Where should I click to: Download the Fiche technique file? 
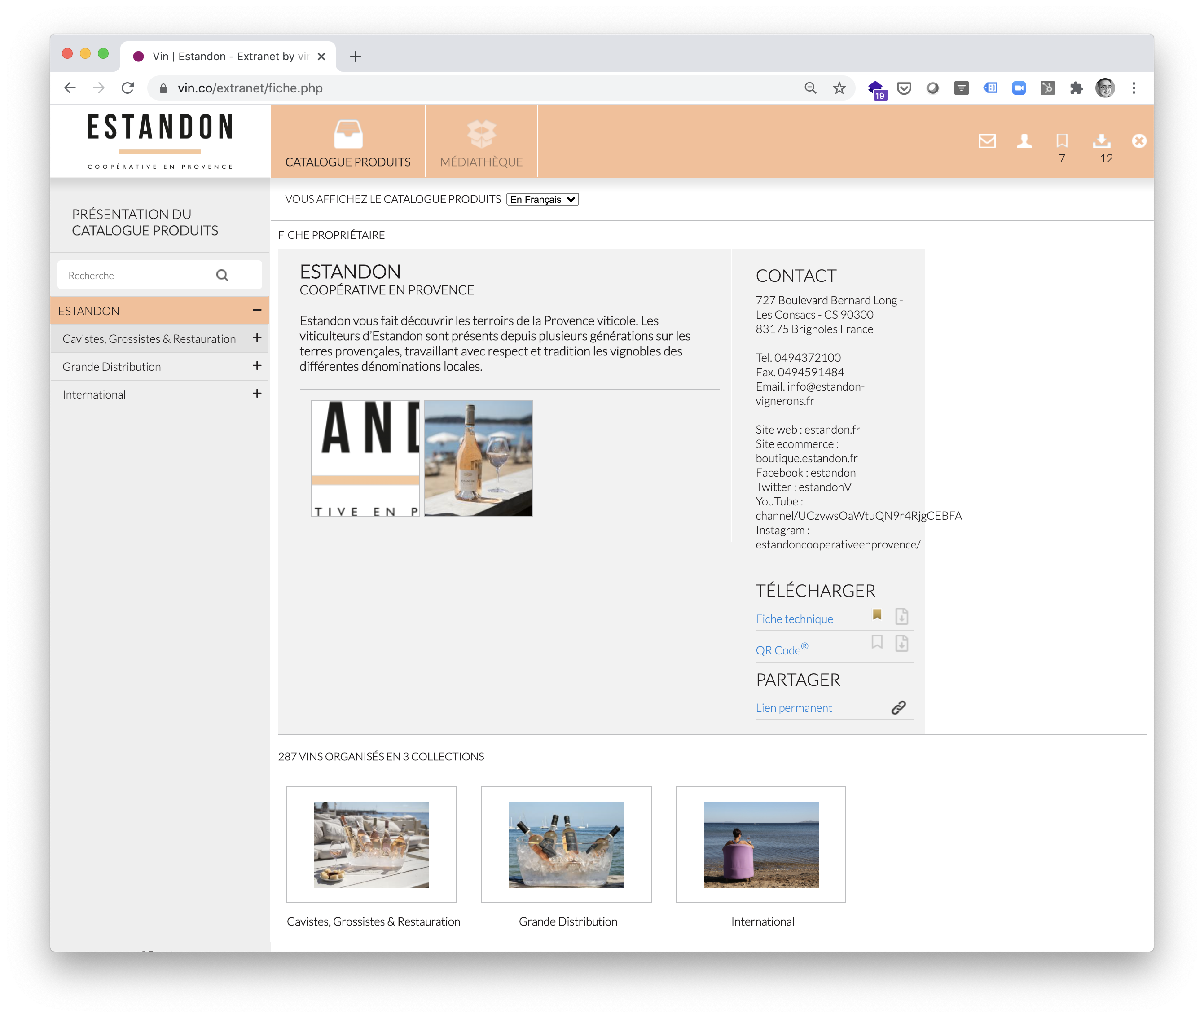pos(901,616)
